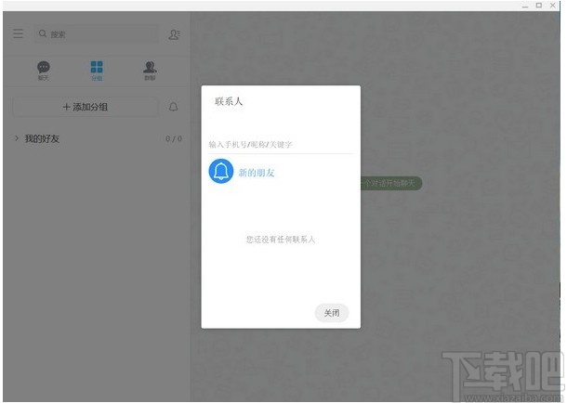Open the 新的朋友 link
567x403 pixels.
coord(257,173)
